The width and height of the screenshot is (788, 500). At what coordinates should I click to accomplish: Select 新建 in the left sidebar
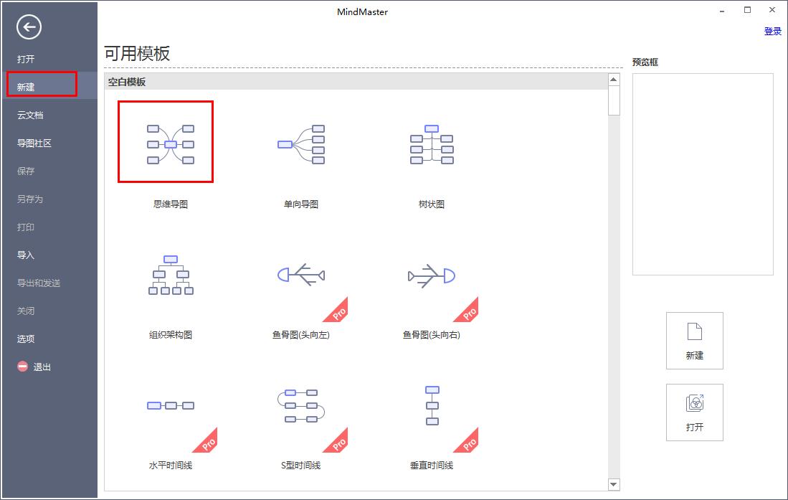26,87
